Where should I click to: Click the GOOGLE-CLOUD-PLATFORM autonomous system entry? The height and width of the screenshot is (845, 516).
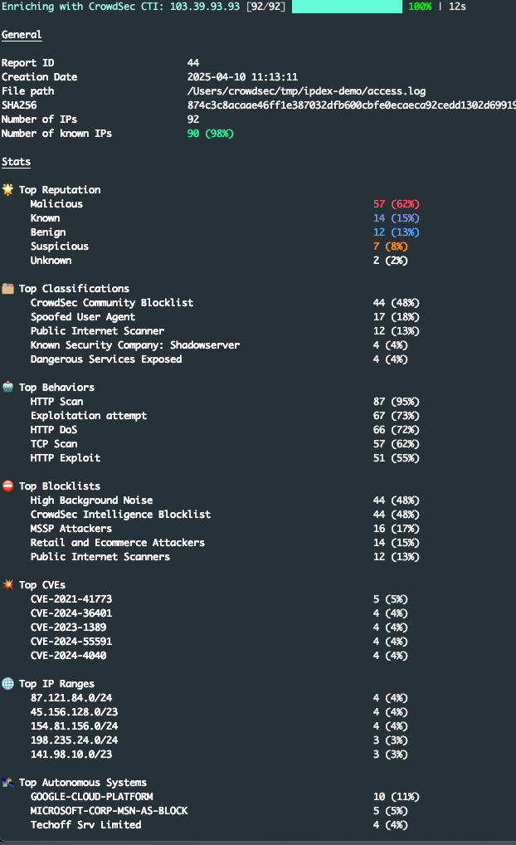click(91, 797)
